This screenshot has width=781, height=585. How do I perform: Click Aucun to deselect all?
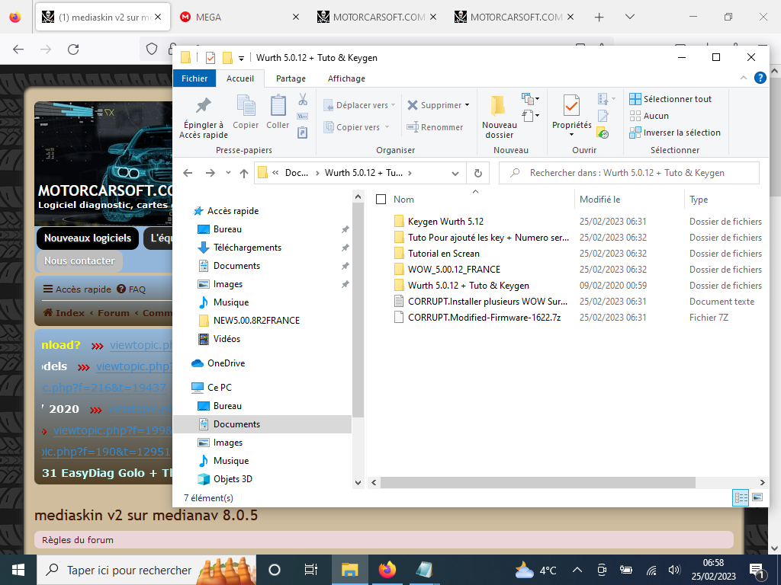tap(649, 116)
